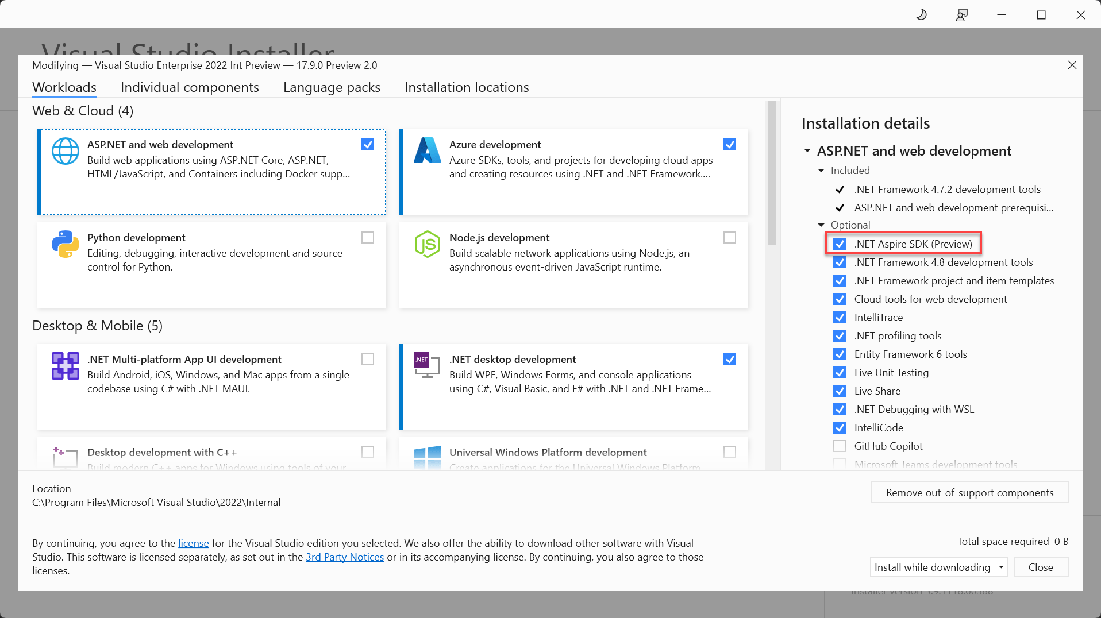1101x618 pixels.
Task: Collapse the Optional components section
Action: point(821,225)
